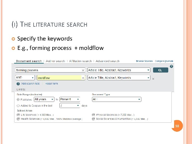Click the magnifier search button

tap(161, 70)
